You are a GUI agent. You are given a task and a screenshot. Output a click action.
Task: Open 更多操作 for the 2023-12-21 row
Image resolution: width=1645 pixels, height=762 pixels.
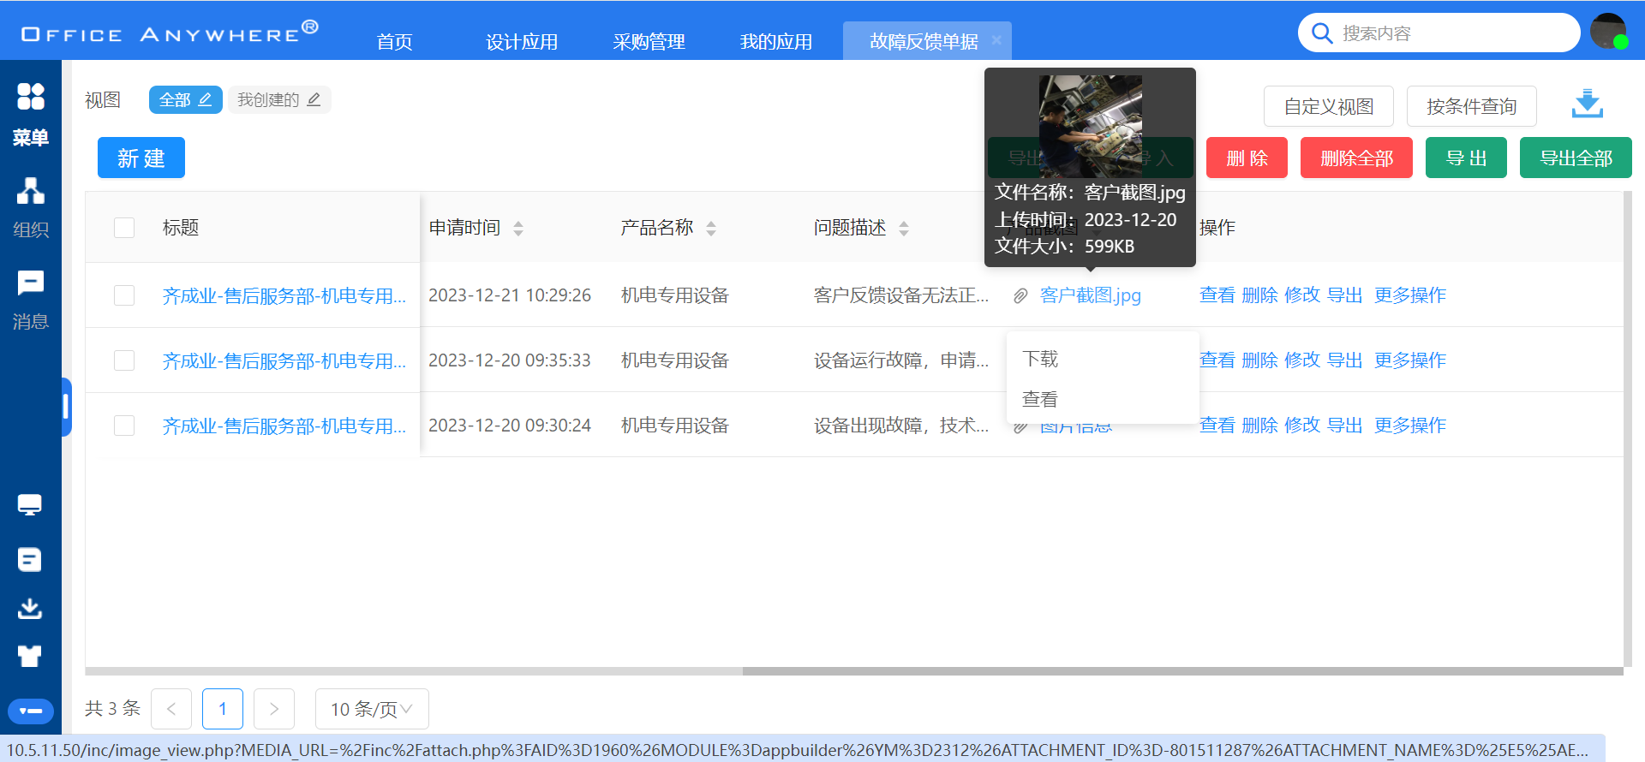(1410, 295)
